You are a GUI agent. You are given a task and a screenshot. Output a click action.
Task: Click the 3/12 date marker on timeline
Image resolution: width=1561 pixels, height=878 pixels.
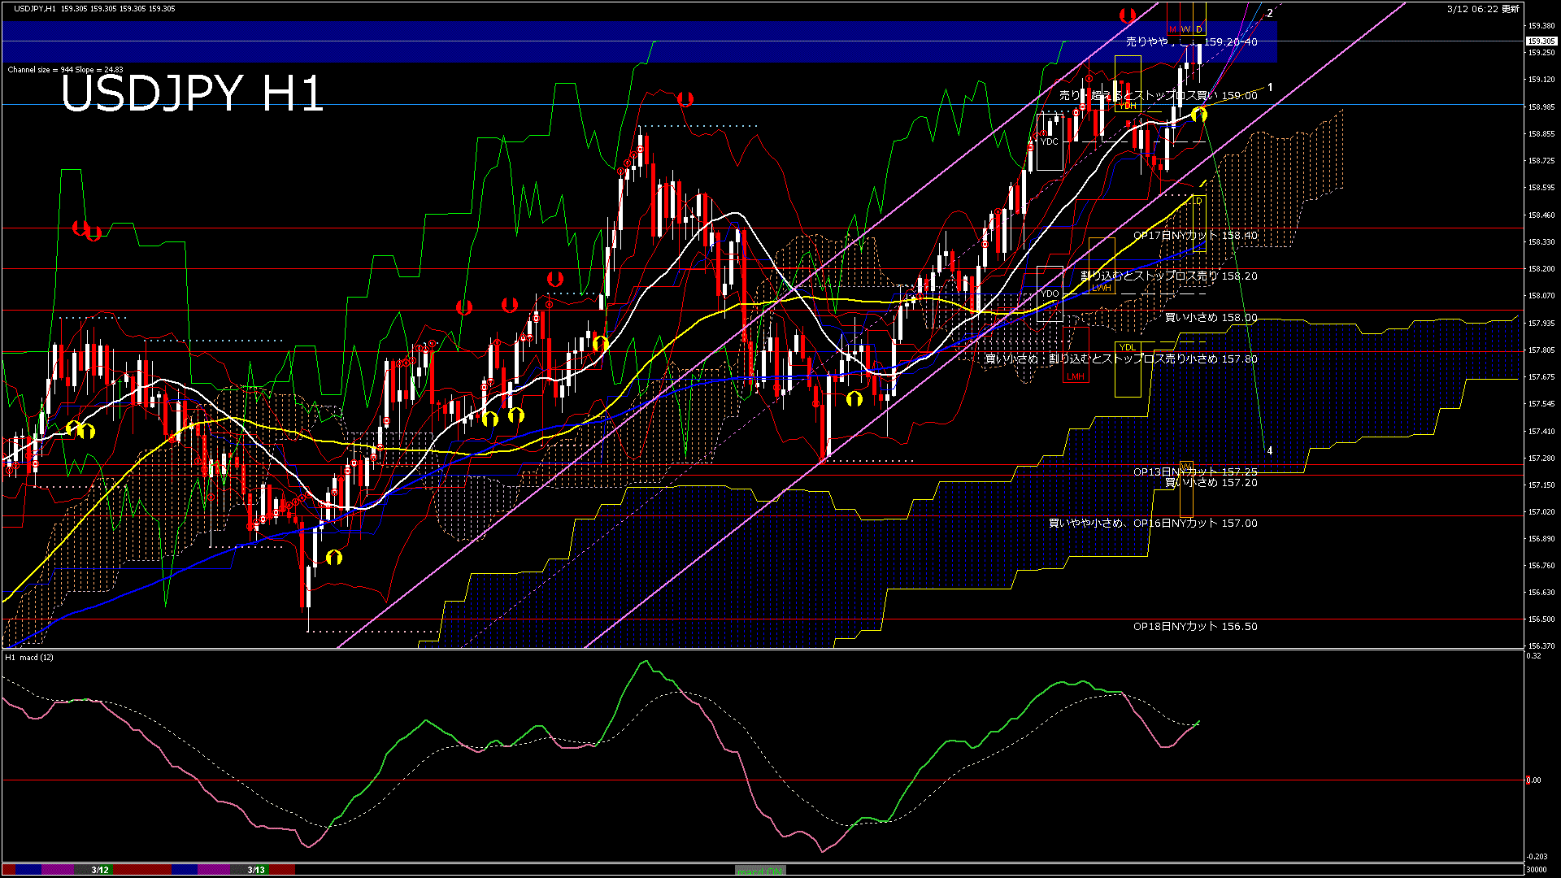click(100, 870)
